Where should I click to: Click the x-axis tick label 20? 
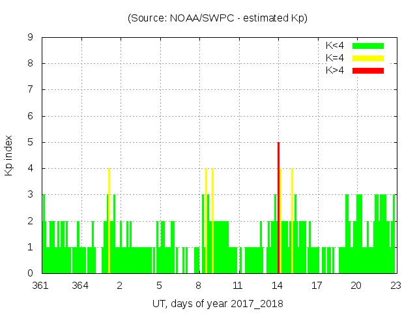click(x=356, y=285)
